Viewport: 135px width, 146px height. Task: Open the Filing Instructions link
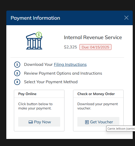pos(70,65)
